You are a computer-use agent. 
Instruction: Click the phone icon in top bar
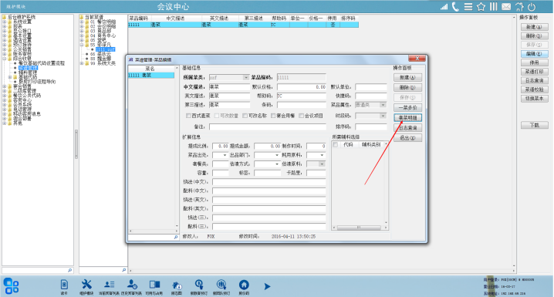(455, 7)
